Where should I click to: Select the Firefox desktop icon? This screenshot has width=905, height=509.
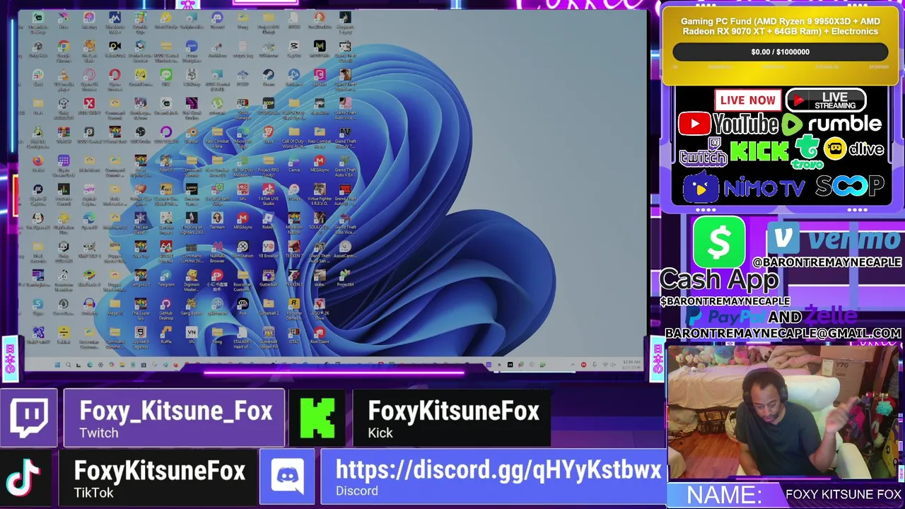38,160
